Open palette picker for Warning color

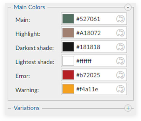(120, 89)
